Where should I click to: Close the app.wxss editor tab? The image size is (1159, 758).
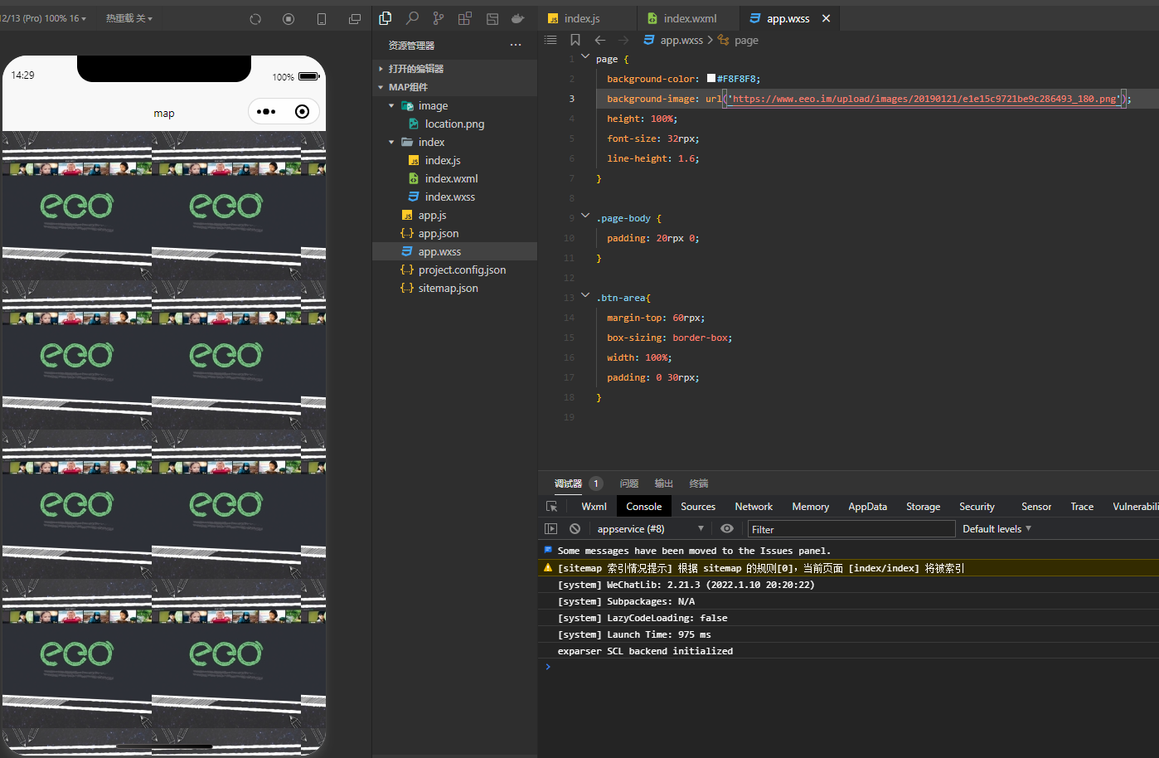826,18
